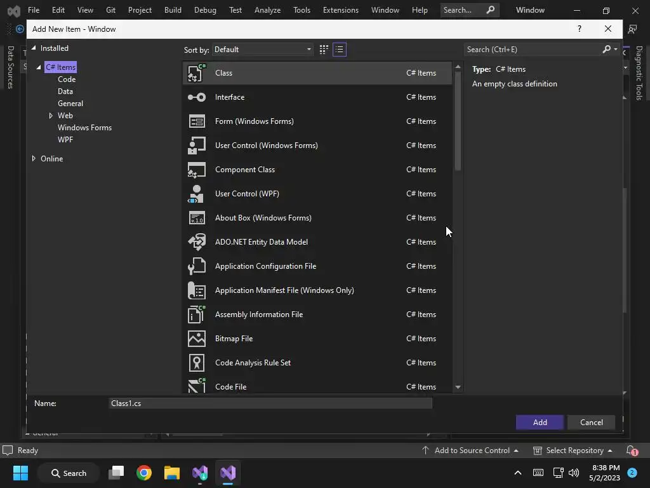Open File Explorer from the taskbar
The height and width of the screenshot is (488, 650).
point(172,473)
